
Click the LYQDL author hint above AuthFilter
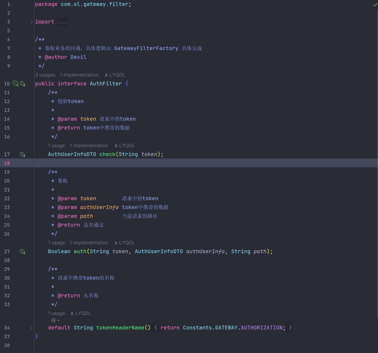click(x=115, y=75)
